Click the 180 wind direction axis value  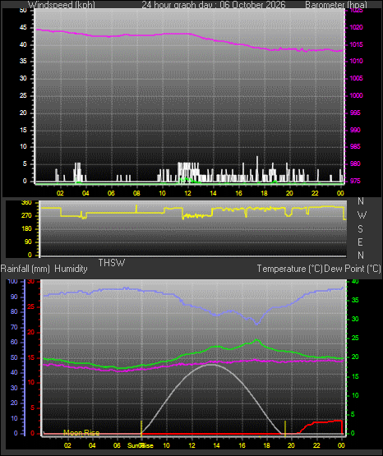coord(26,229)
